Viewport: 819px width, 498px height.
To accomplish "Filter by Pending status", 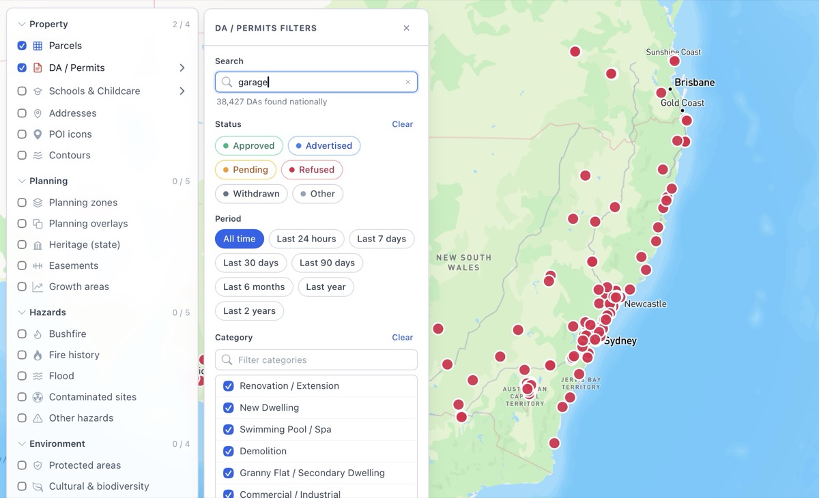I will (246, 170).
